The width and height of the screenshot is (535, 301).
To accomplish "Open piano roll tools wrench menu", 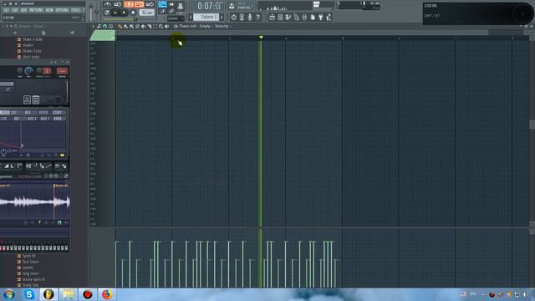I will click(99, 26).
